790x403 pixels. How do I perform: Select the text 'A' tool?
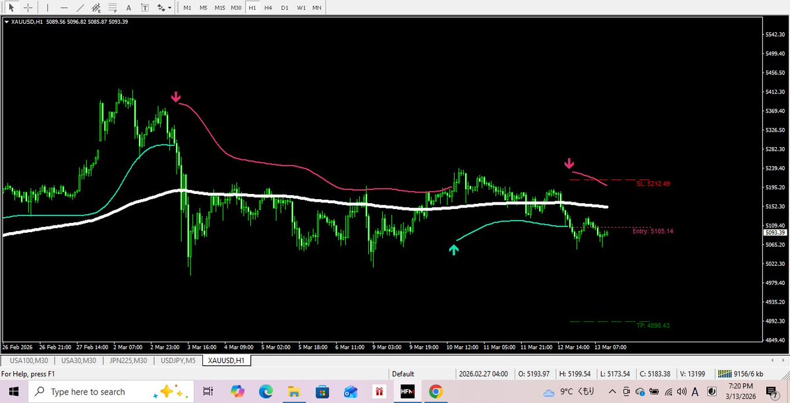tap(128, 7)
